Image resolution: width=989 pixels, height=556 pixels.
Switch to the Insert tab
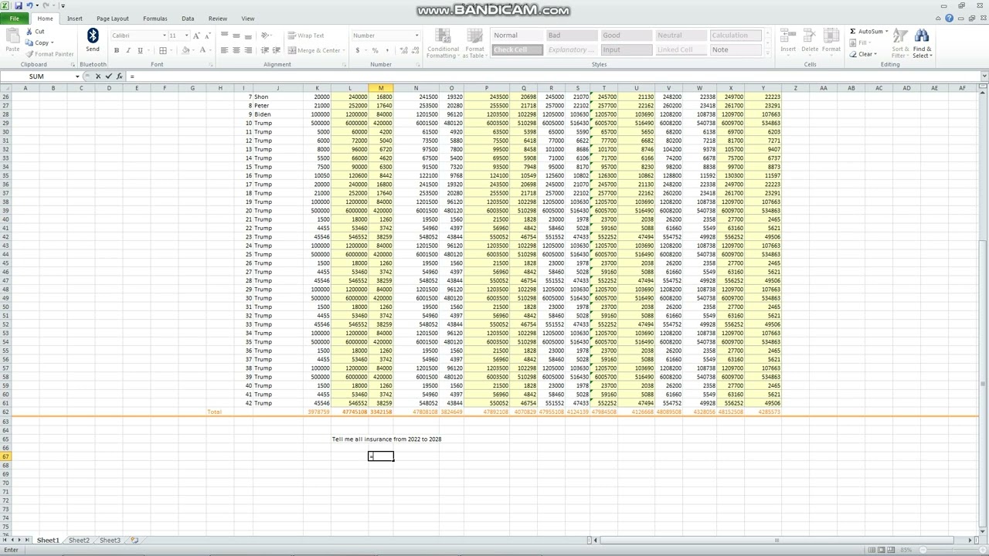click(75, 19)
